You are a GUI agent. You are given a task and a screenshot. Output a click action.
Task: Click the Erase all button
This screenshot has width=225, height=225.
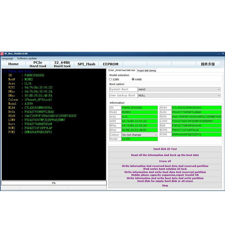[x=165, y=161]
